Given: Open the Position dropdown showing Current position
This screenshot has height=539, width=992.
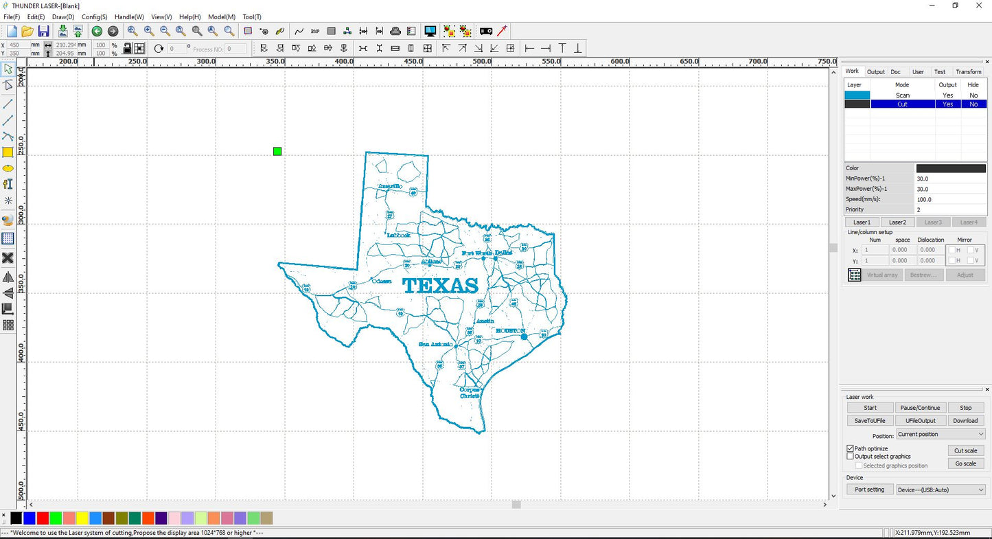Looking at the screenshot, I should tap(940, 434).
